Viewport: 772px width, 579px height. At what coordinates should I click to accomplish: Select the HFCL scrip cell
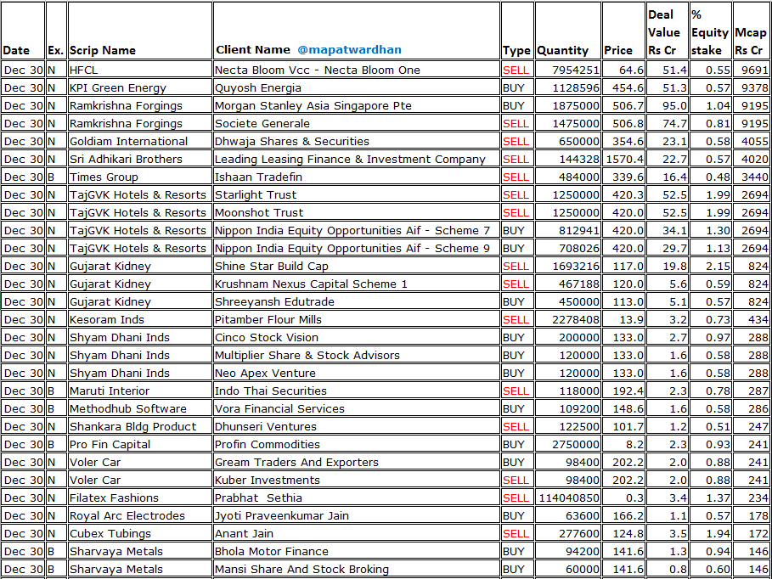[140, 70]
